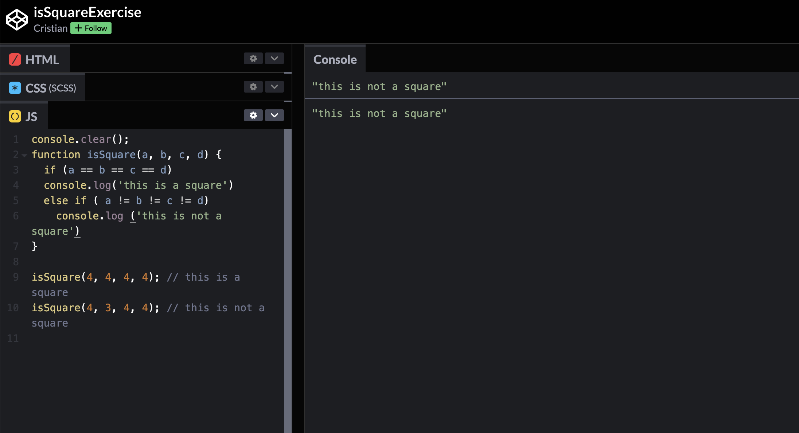Click the CSS panel asterisk icon

tap(15, 87)
